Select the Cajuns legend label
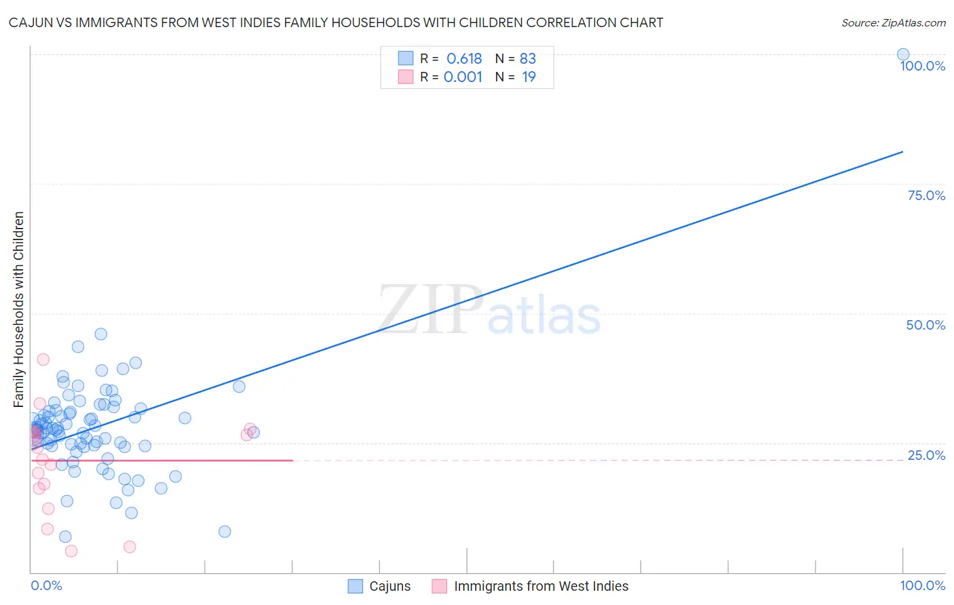954x605 pixels. click(x=390, y=586)
